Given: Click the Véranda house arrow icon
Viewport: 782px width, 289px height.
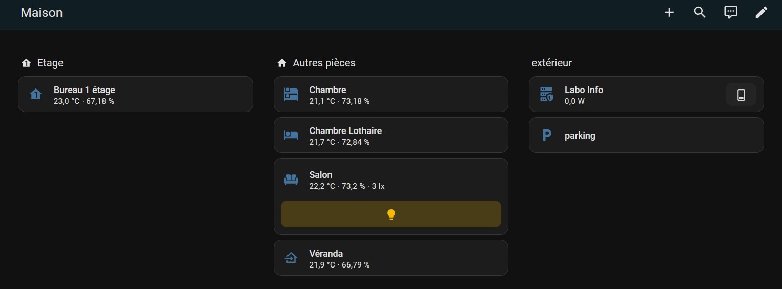Looking at the screenshot, I should (x=291, y=258).
